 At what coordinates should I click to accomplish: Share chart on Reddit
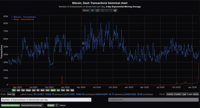[x=97, y=11]
